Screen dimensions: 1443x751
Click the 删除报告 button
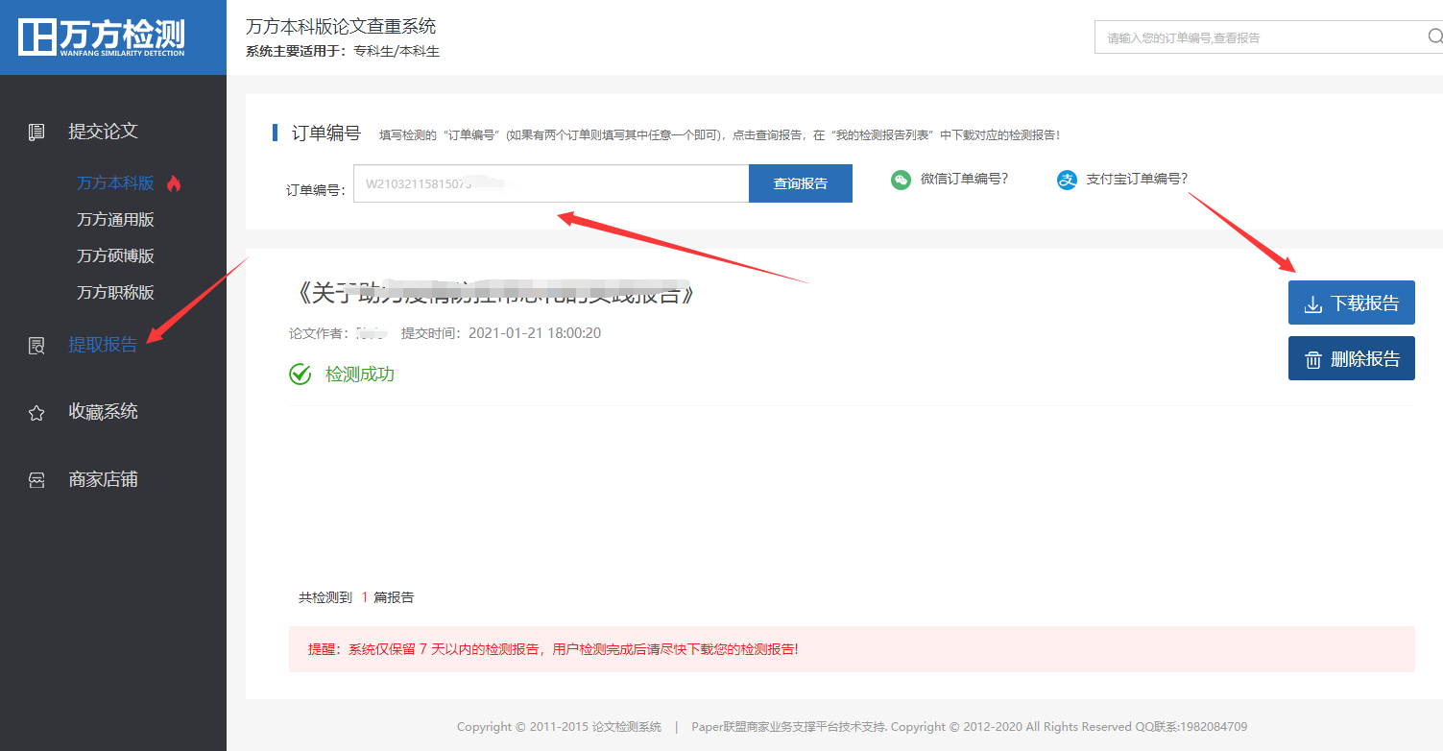1352,358
